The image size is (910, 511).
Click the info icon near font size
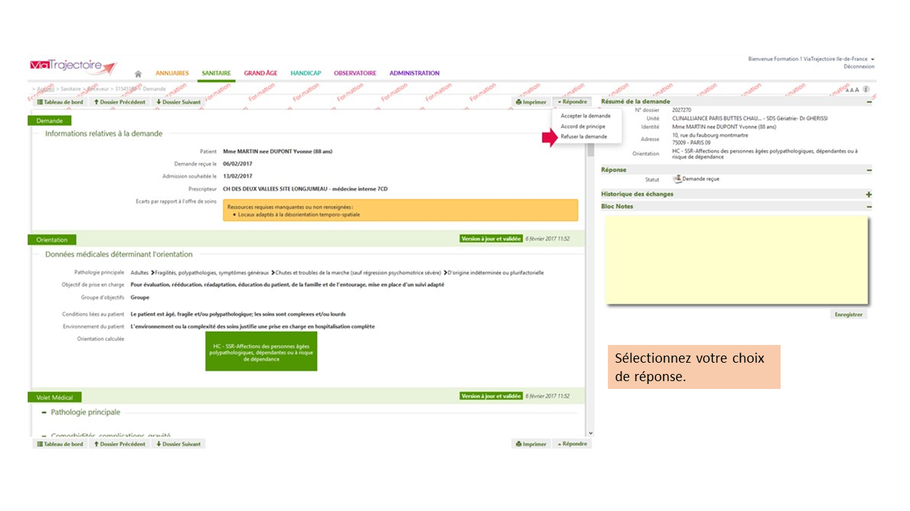point(867,89)
